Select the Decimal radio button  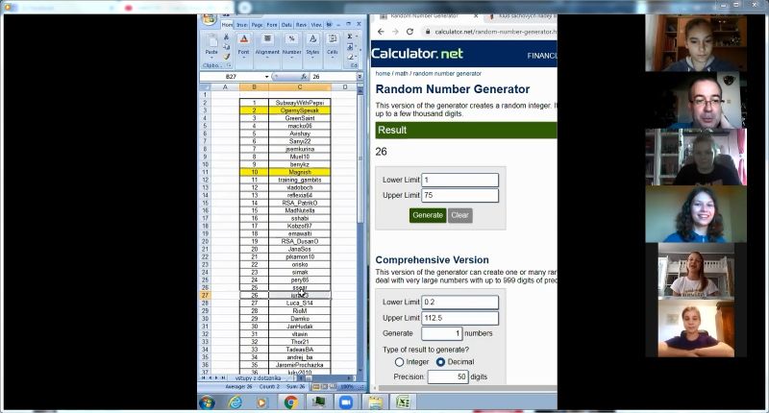[441, 362]
